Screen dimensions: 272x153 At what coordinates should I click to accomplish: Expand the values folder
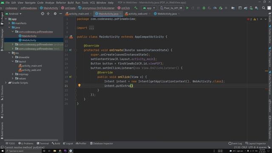tap(12, 78)
